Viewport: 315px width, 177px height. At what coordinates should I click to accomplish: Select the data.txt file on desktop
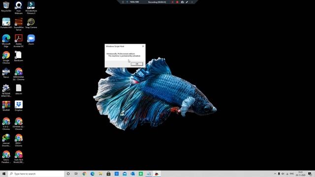(19, 89)
